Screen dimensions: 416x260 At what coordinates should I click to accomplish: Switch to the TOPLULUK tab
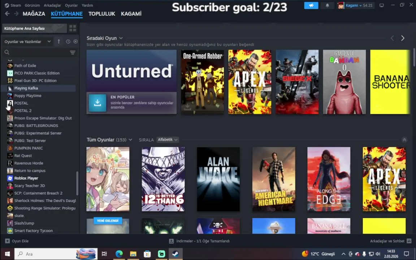pyautogui.click(x=102, y=14)
